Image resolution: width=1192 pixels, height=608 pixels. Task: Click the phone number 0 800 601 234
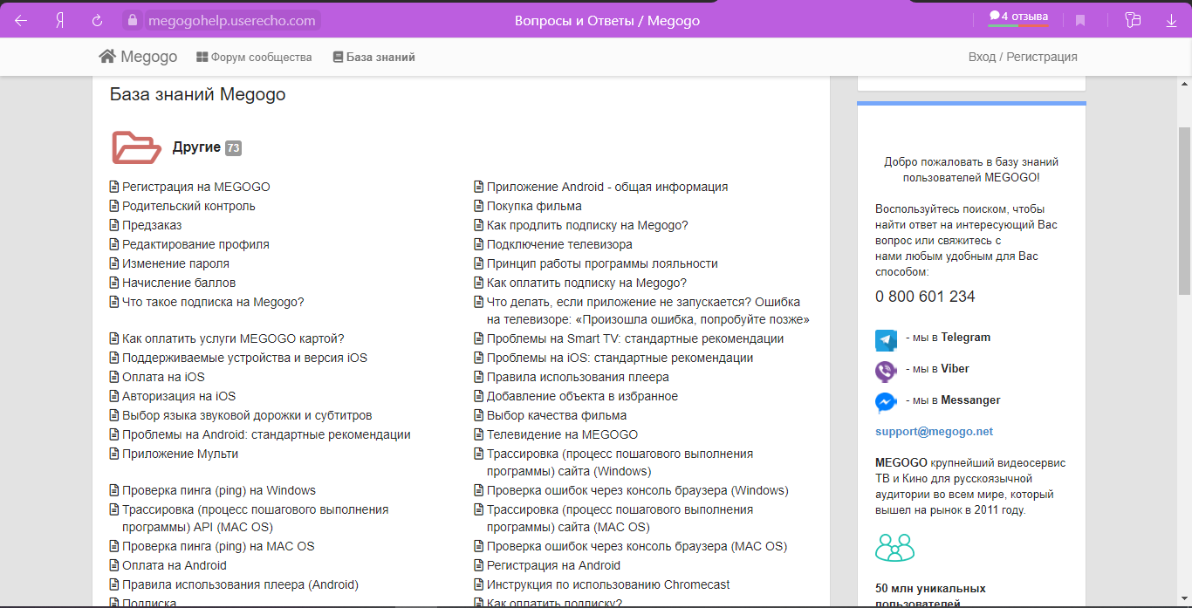click(x=925, y=297)
